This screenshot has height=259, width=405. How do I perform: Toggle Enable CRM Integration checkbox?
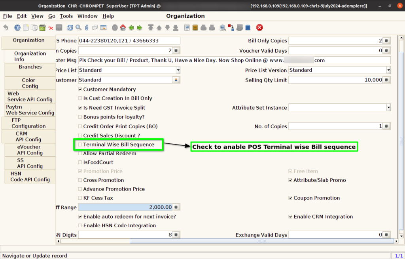coord(290,217)
